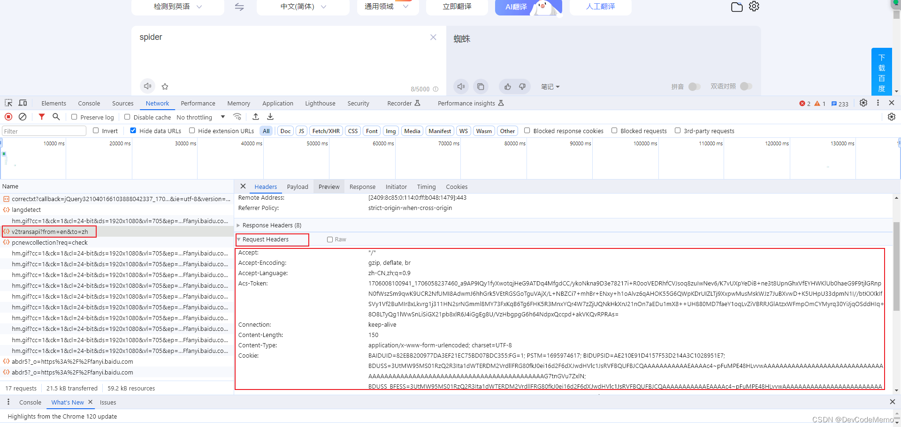Swap source and target languages
The image size is (901, 427).
[239, 7]
